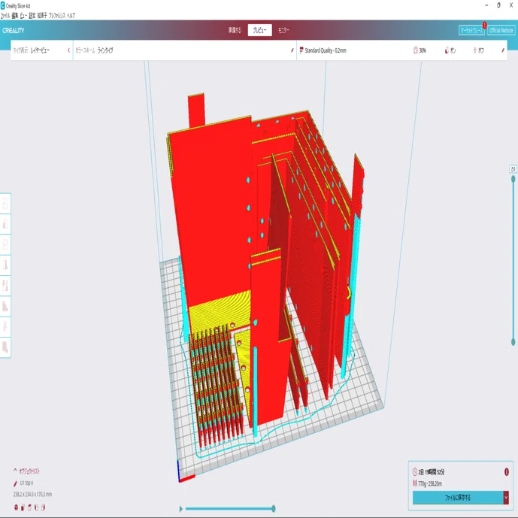Click the chevron next to レイヤービュー
The height and width of the screenshot is (518, 518).
68,50
